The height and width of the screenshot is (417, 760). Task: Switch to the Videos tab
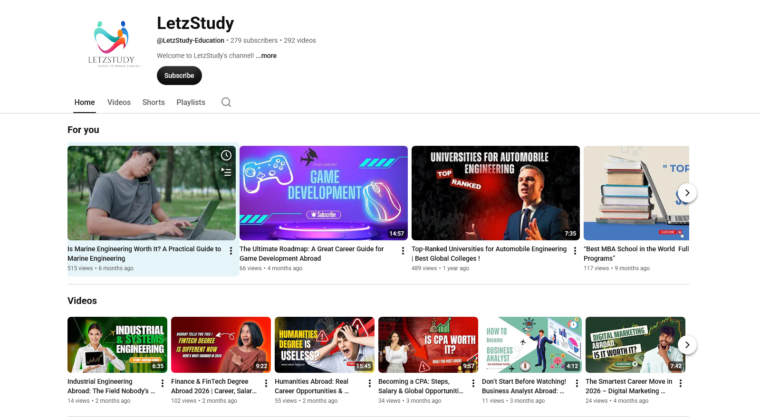(119, 102)
